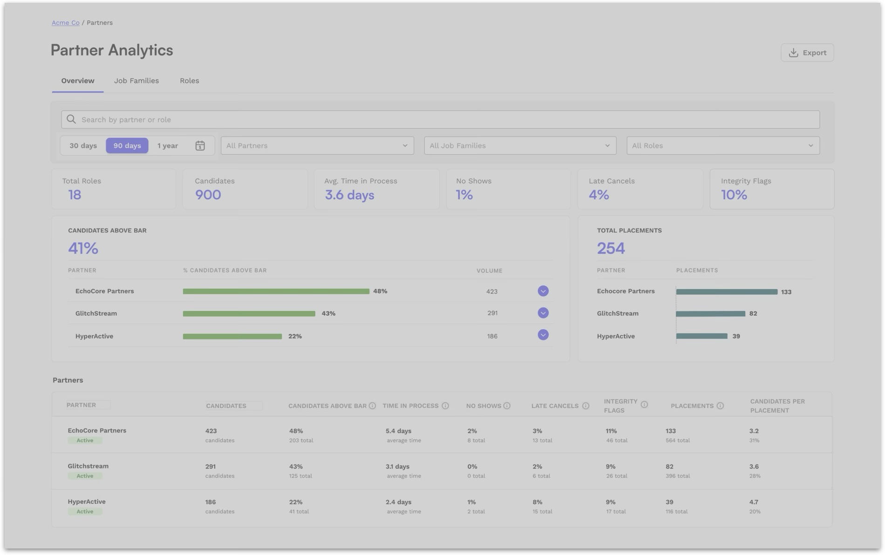Go to Acme Co breadcrumb link

[x=65, y=23]
